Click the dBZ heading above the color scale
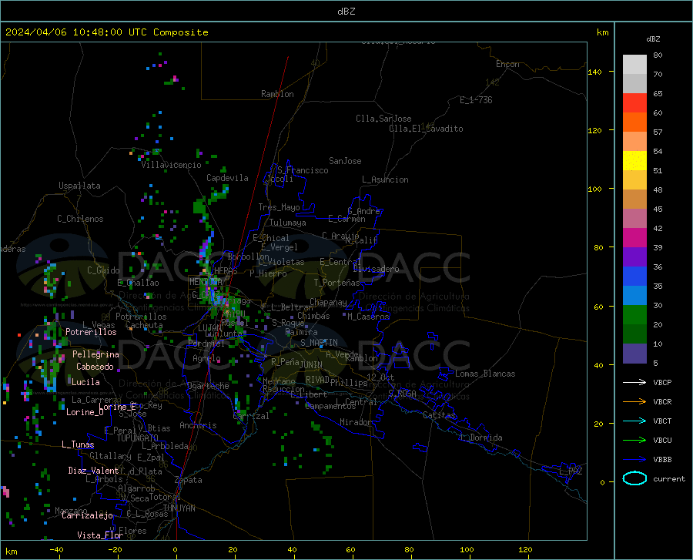Screen dimensions: 693x560 coord(653,39)
